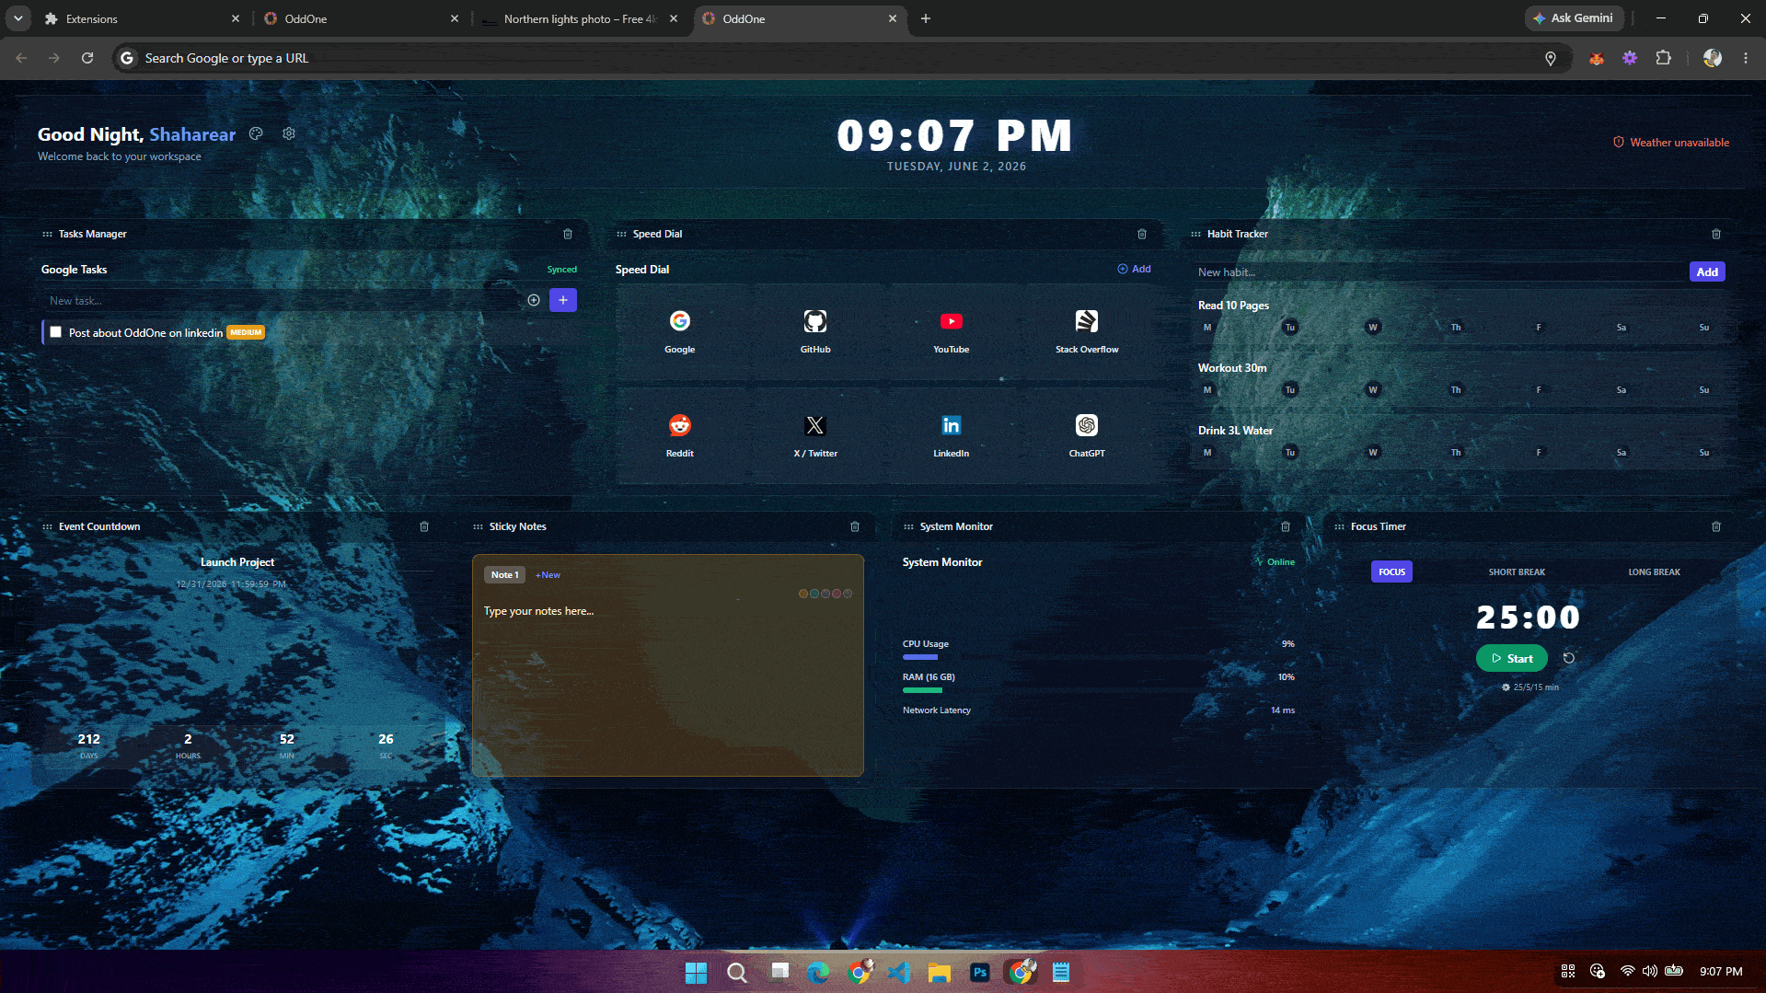Open the theme palette icon beside the greeting
The width and height of the screenshot is (1766, 993).
[256, 133]
